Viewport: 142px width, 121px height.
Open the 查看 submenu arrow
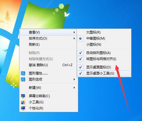click(74, 32)
